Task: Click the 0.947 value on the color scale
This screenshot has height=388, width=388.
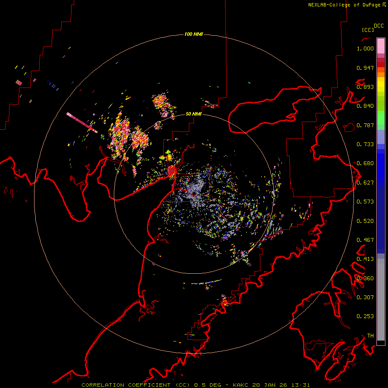Action: (365, 68)
